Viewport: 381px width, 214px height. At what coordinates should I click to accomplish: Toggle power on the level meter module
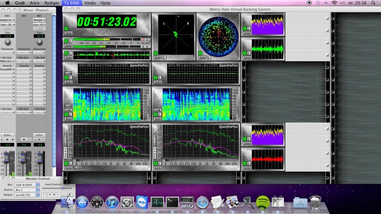pyautogui.click(x=66, y=41)
